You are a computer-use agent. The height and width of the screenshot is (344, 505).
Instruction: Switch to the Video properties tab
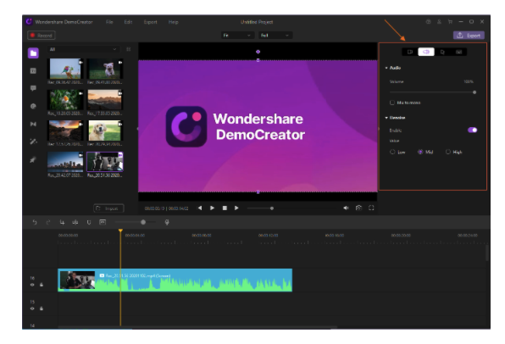410,52
